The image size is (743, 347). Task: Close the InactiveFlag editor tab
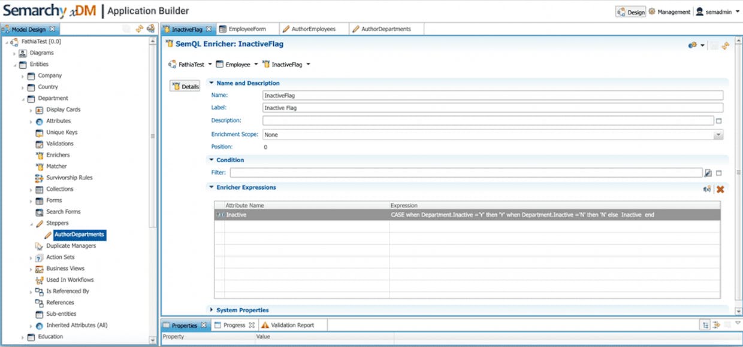[208, 29]
